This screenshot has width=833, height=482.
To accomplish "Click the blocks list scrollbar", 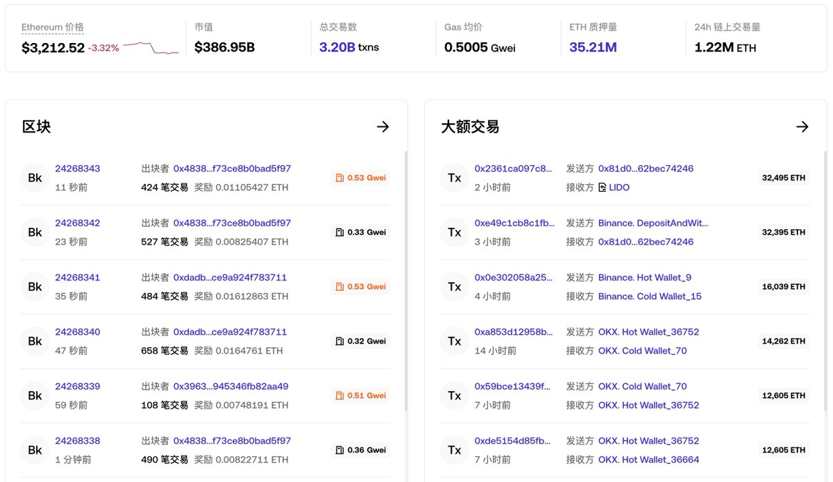I will click(406, 279).
